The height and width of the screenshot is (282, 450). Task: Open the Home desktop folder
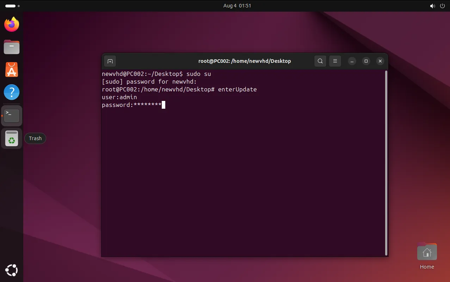427,257
